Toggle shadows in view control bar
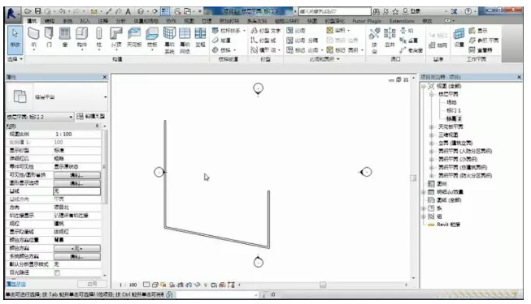This screenshot has width=531, height=304. [172, 285]
